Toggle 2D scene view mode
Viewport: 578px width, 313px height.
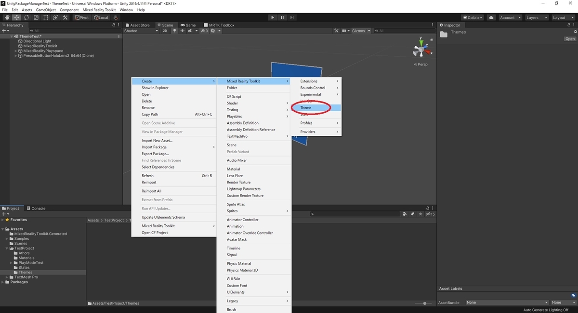point(165,31)
